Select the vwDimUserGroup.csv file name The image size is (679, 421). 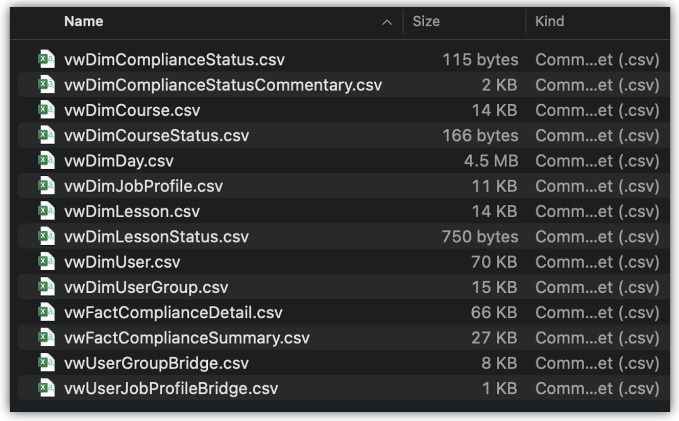pos(146,287)
